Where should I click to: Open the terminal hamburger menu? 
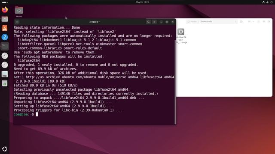(154, 22)
